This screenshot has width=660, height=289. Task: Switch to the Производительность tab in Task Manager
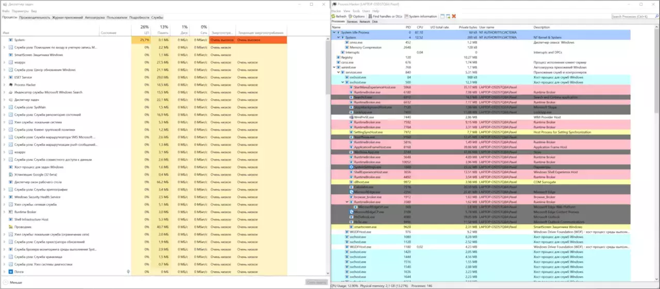pyautogui.click(x=35, y=17)
